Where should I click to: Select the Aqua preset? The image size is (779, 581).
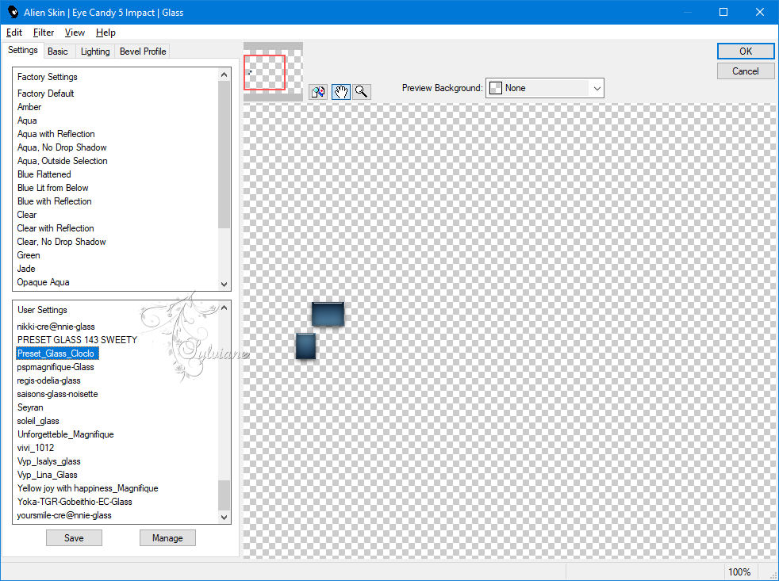(x=27, y=120)
